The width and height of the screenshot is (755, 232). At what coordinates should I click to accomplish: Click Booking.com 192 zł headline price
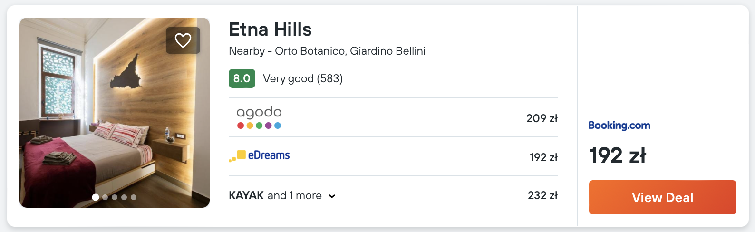coord(617,155)
